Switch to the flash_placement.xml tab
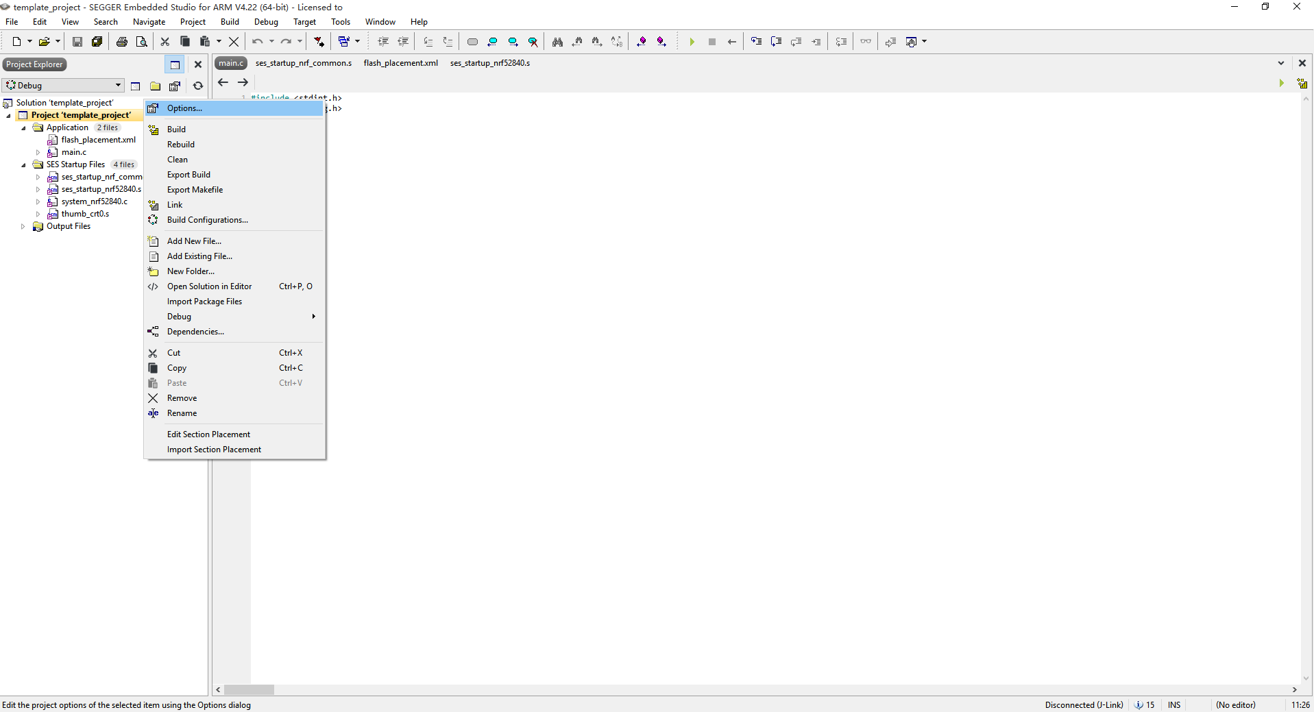Image resolution: width=1314 pixels, height=712 pixels. (x=400, y=62)
